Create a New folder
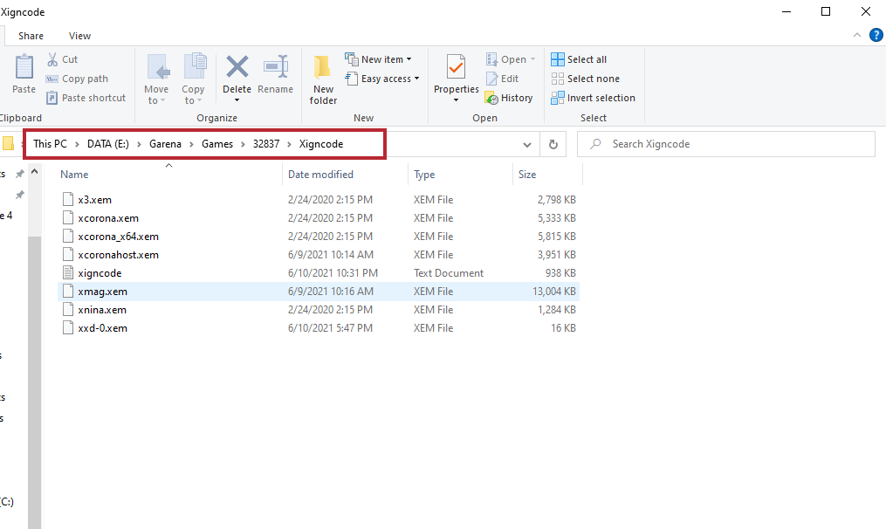This screenshot has height=529, width=886. click(x=323, y=80)
